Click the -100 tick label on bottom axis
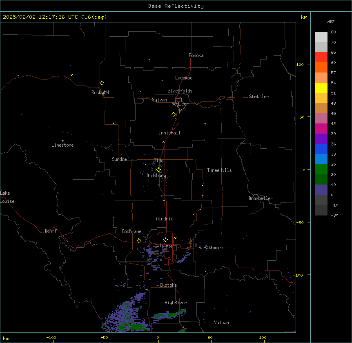Image resolution: width=352 pixels, height=343 pixels. pos(51,337)
